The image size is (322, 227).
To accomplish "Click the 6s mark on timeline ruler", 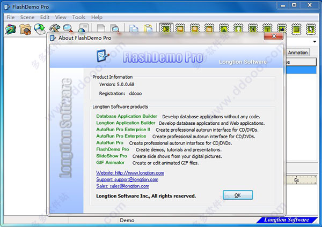I will [x=296, y=180].
